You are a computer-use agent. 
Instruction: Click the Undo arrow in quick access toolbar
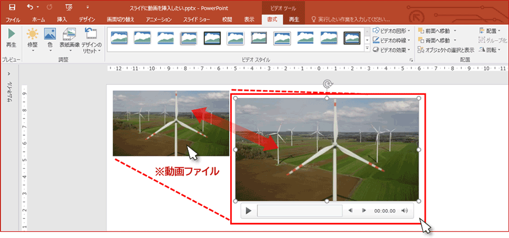tap(30, 8)
